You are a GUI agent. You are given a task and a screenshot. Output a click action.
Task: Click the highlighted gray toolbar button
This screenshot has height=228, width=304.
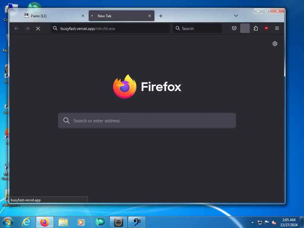pos(245,28)
